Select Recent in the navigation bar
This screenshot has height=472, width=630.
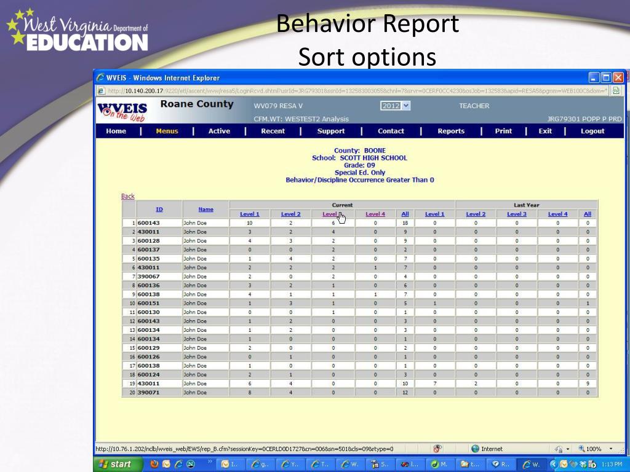click(273, 132)
